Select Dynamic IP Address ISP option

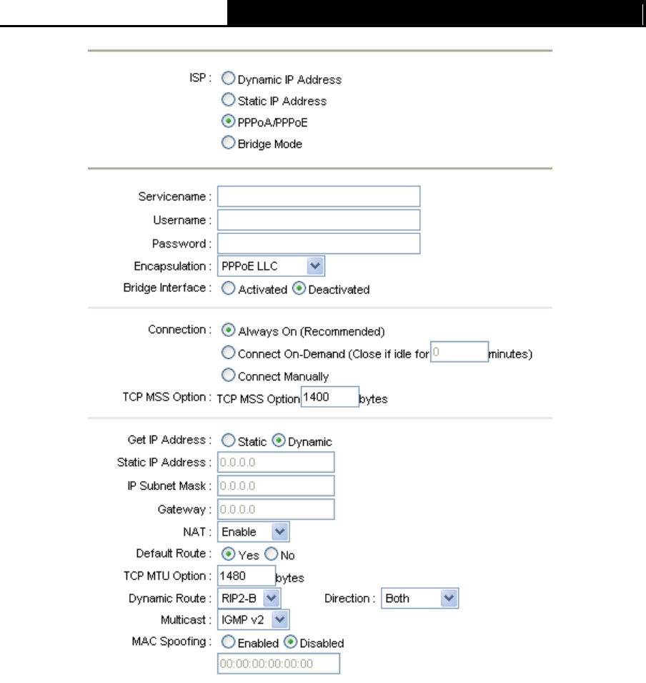pos(228,78)
